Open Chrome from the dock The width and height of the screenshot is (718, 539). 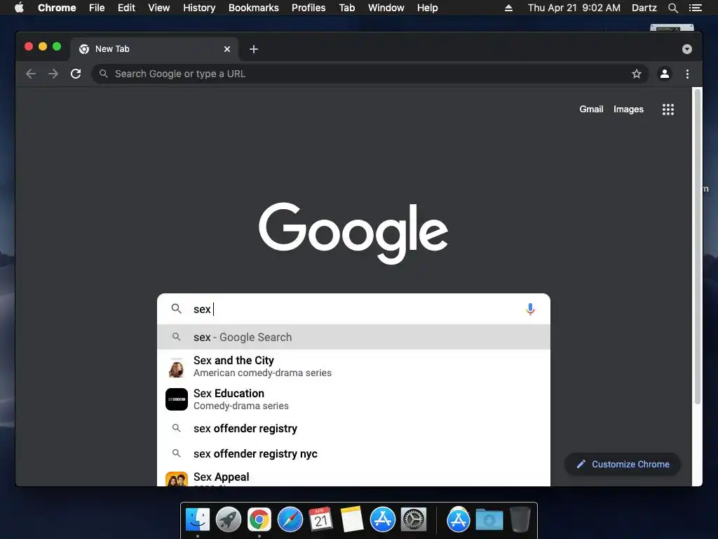coord(259,520)
